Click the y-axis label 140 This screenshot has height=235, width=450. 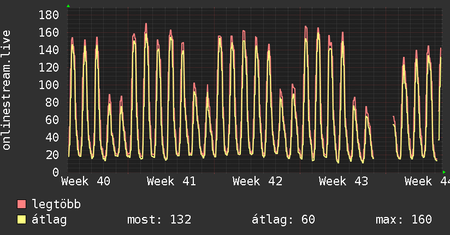click(x=49, y=50)
